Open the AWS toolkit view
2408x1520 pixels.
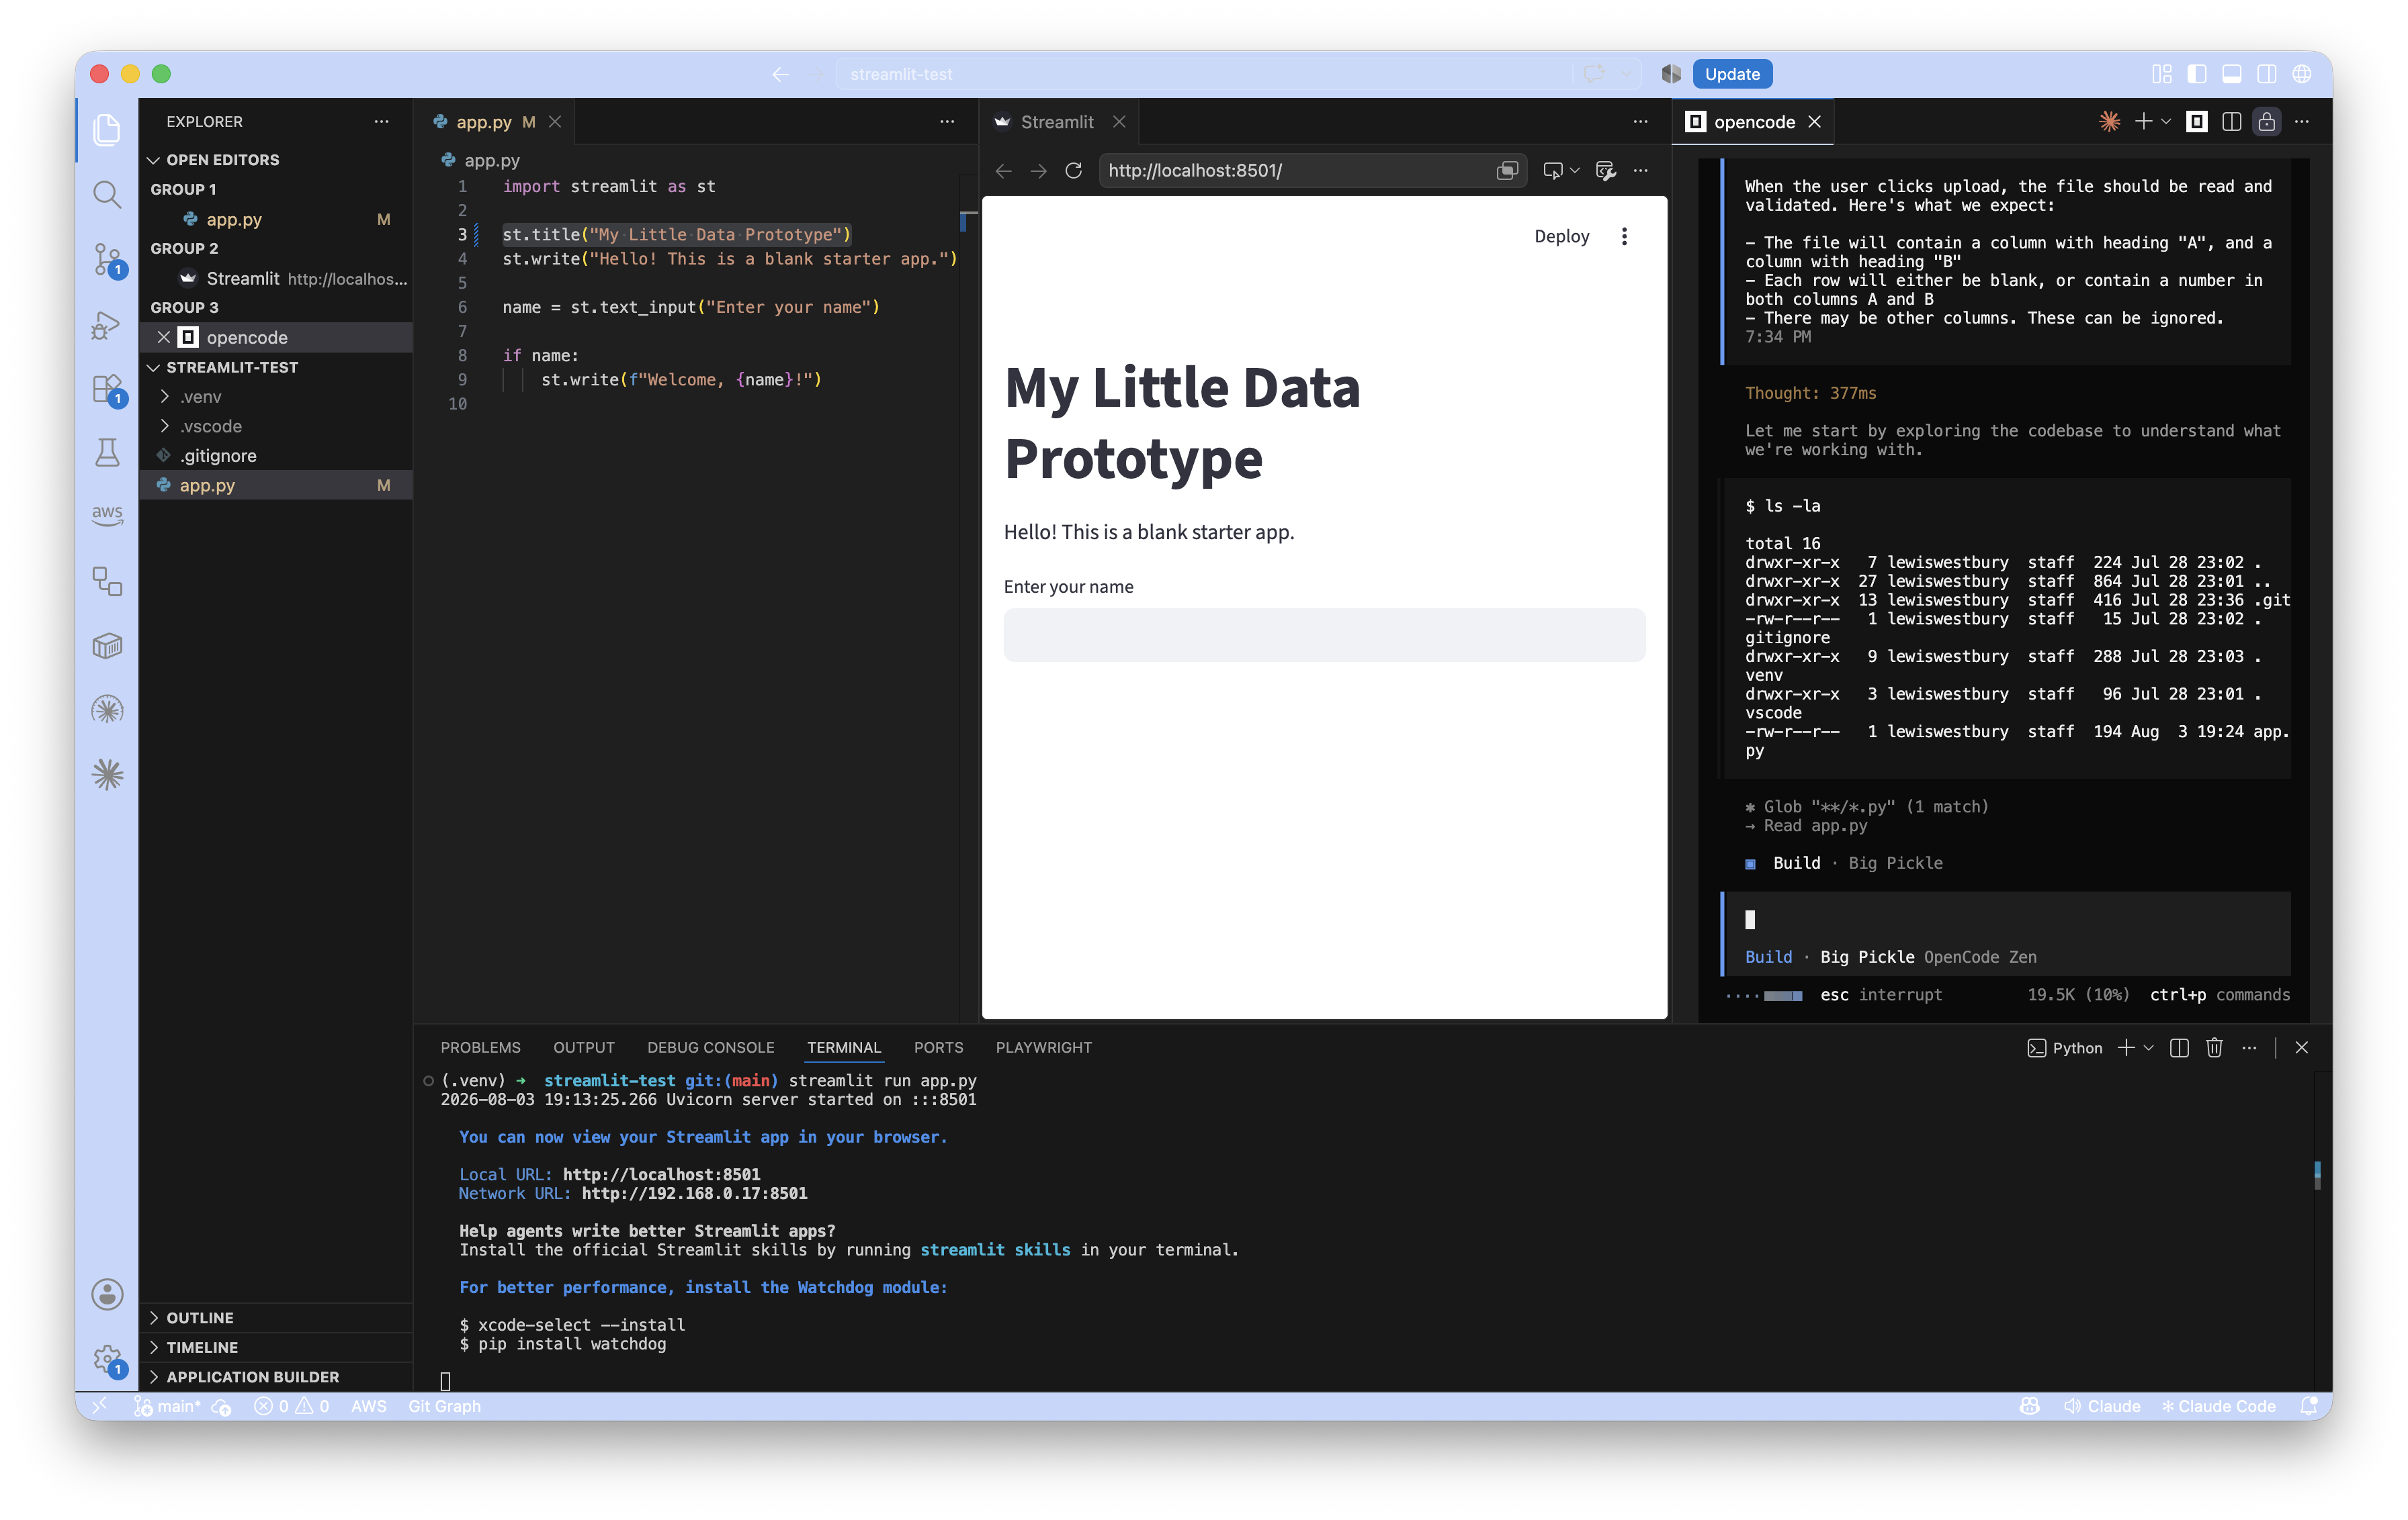tap(107, 516)
